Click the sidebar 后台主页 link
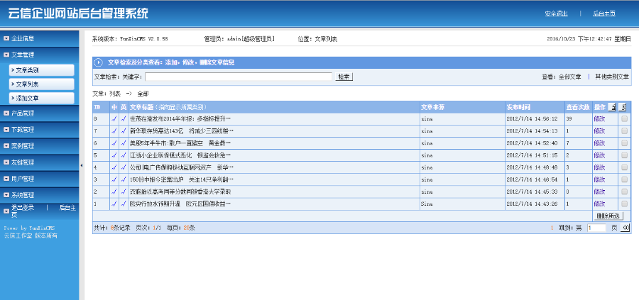 point(67,208)
